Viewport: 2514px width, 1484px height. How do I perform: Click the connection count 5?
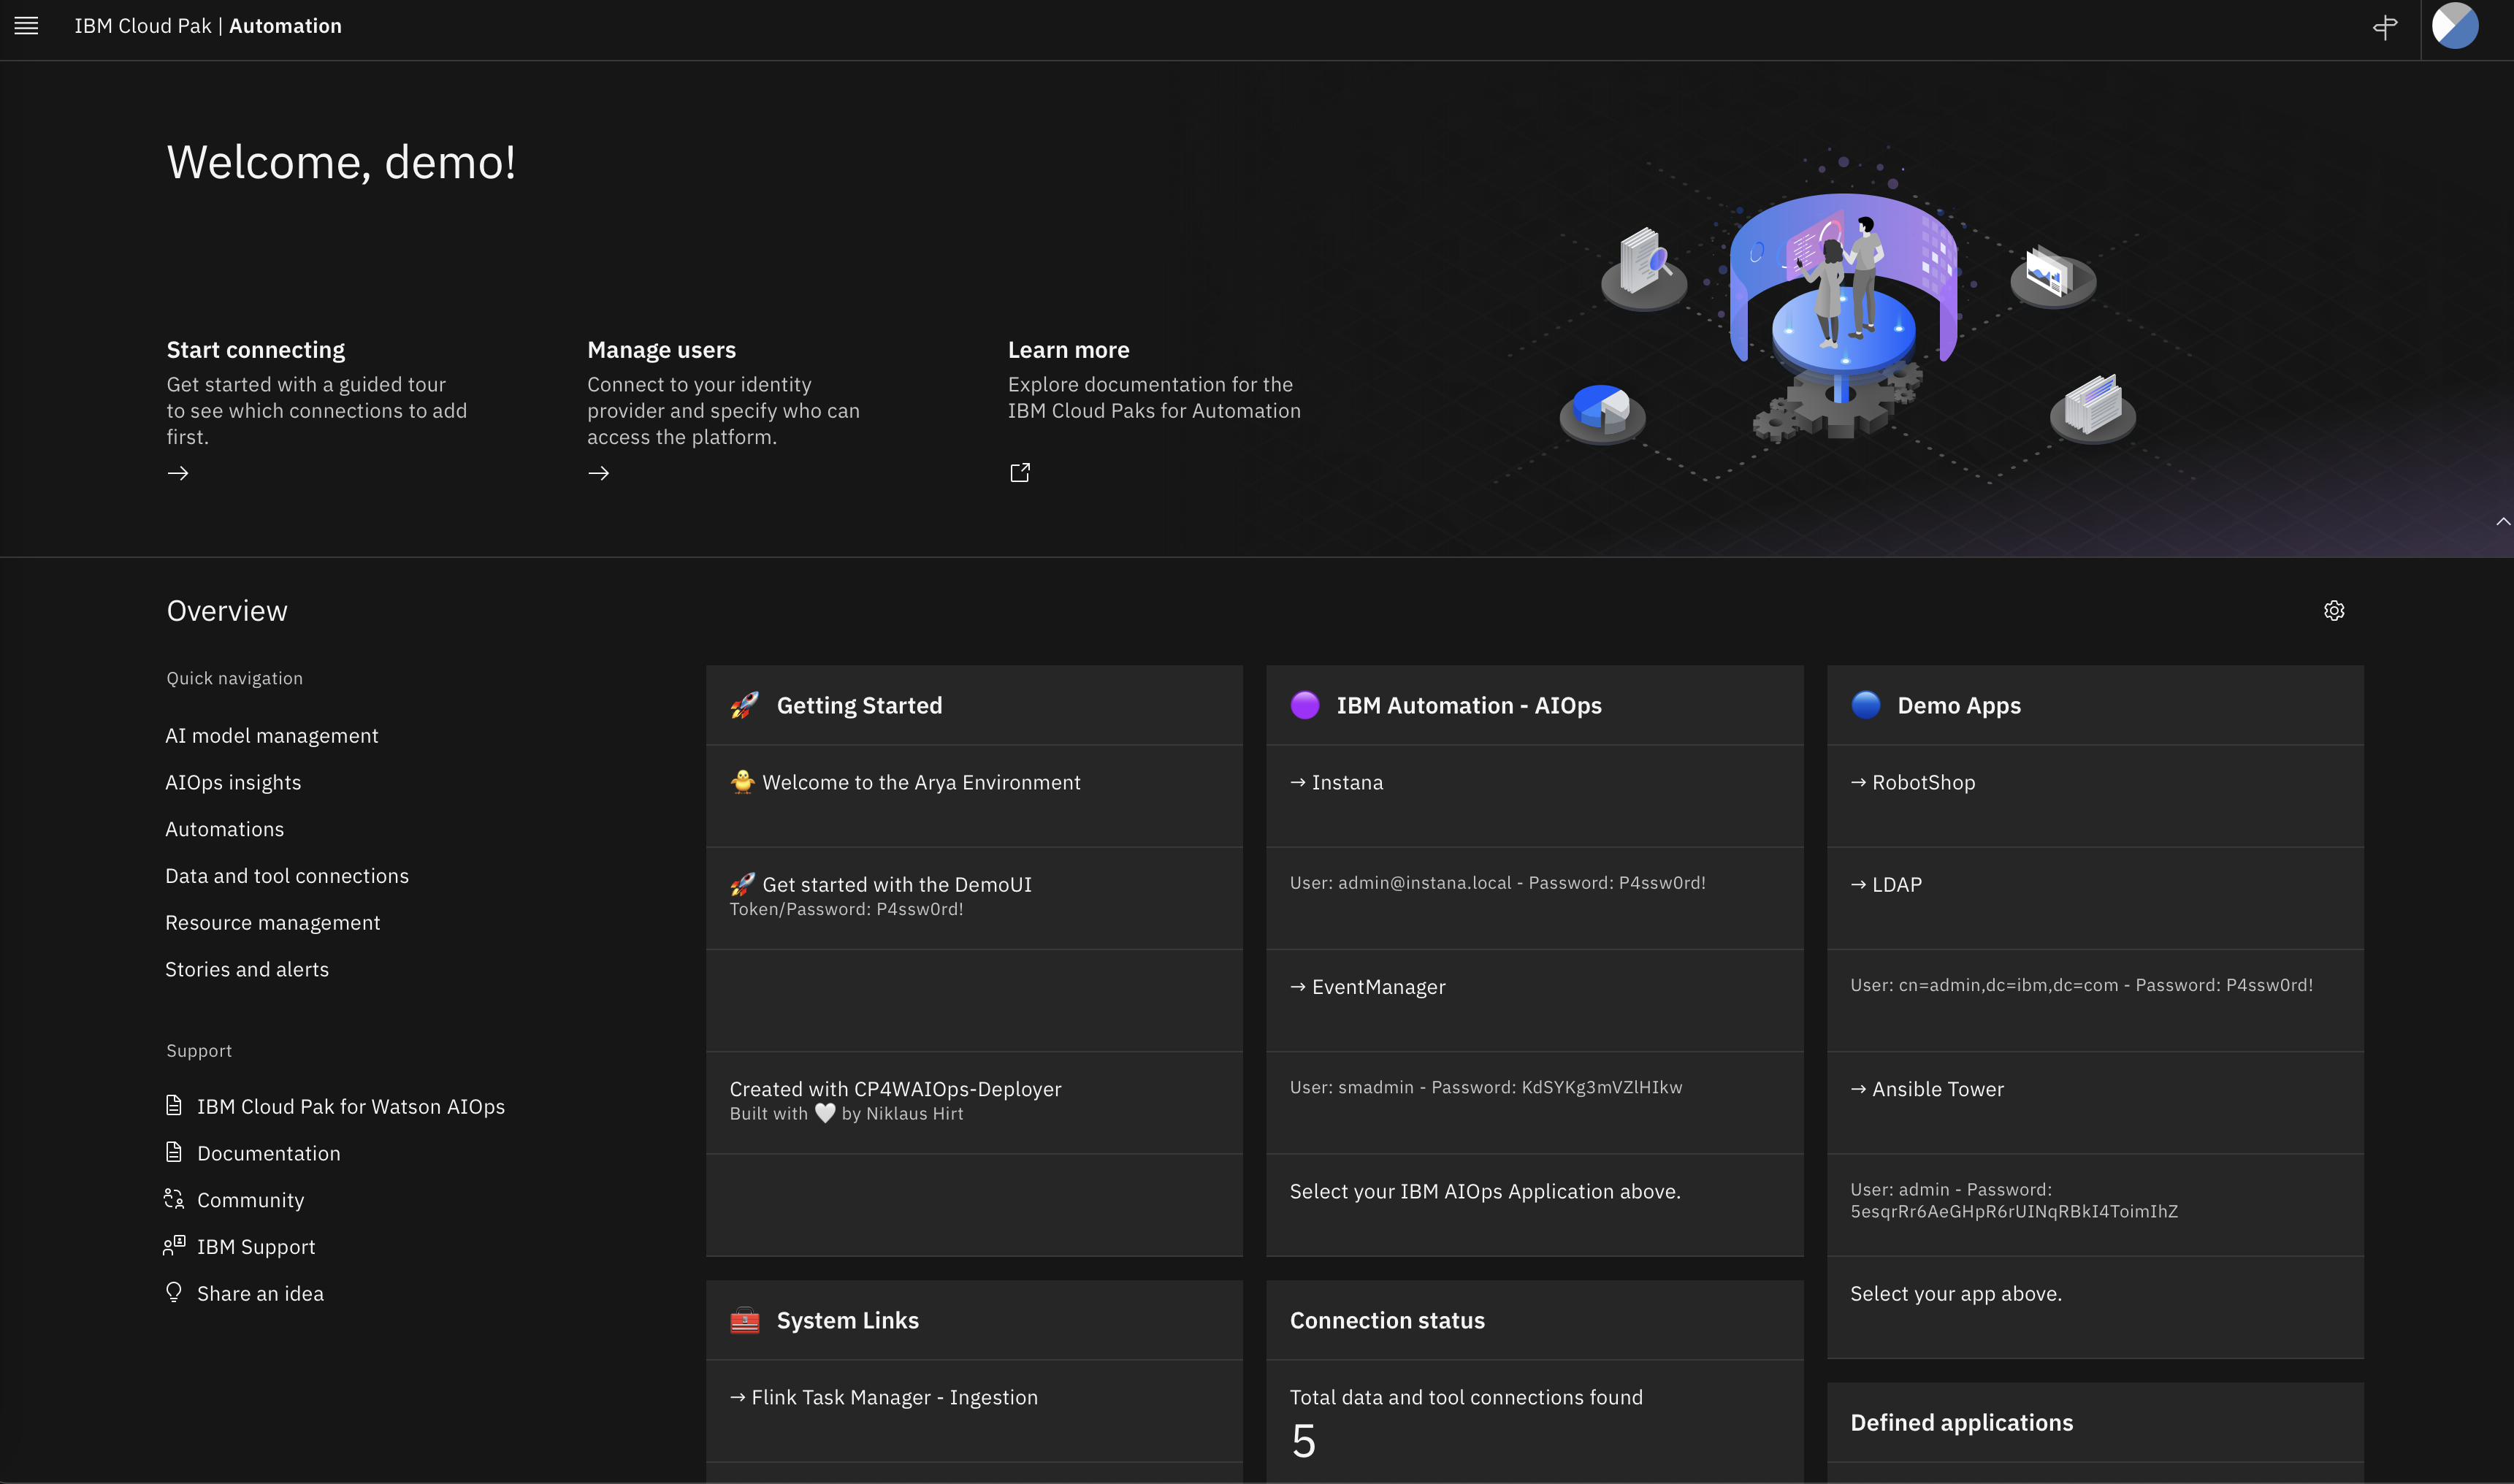coord(1304,1441)
